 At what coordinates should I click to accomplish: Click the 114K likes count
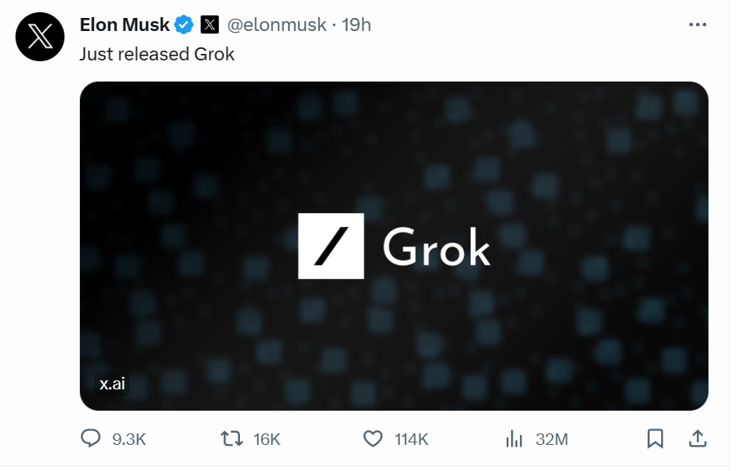pyautogui.click(x=411, y=439)
